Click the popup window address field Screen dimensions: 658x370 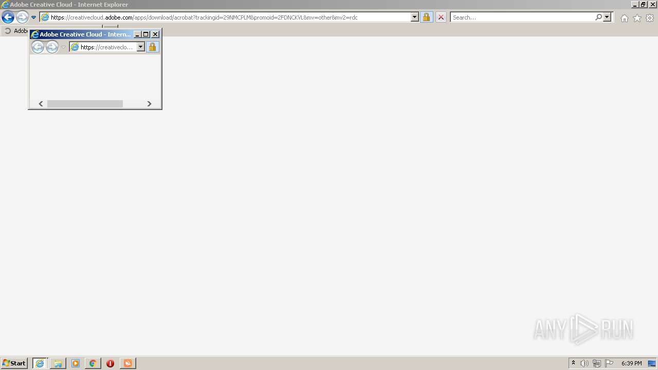107,47
